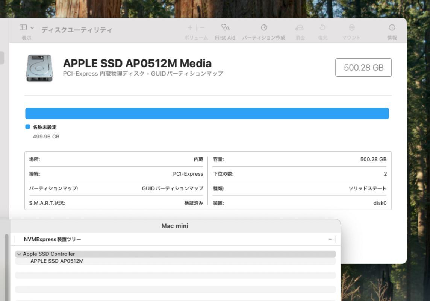Viewport: 430px width, 301px height.
Task: Click the 500.28 GB capacity box
Action: pyautogui.click(x=363, y=67)
